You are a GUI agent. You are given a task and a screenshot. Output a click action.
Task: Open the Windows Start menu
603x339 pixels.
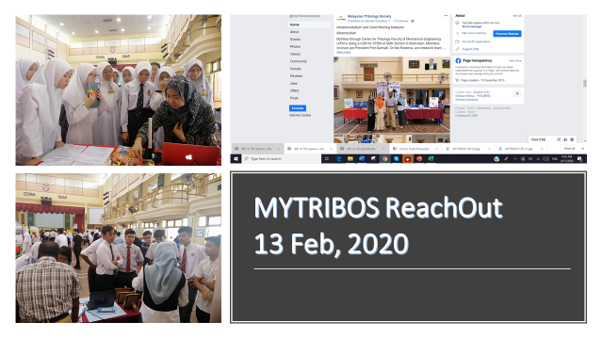pos(236,159)
